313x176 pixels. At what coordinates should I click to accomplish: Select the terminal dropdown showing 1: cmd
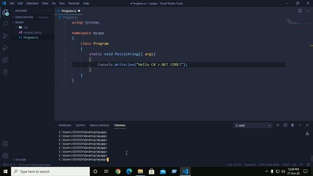(x=252, y=125)
